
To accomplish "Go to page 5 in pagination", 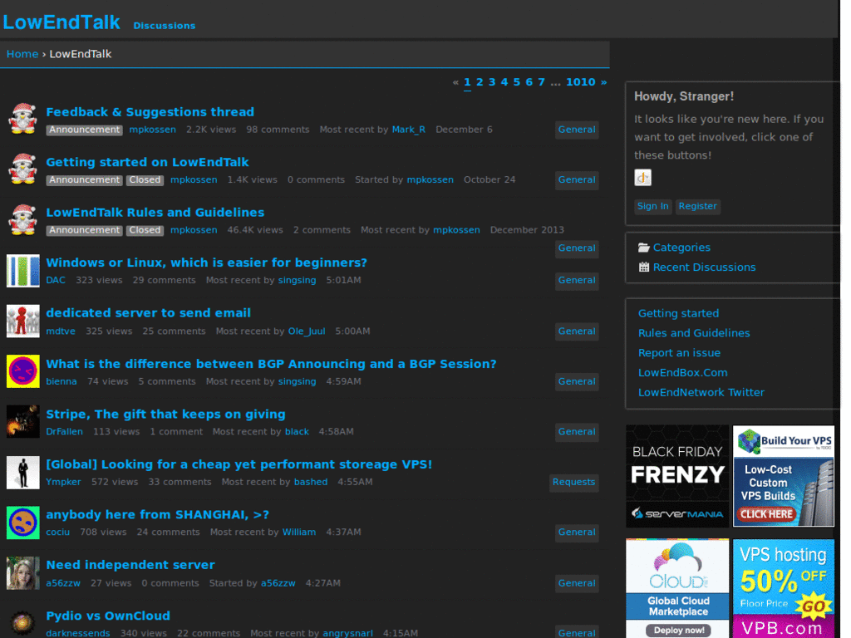I will coord(517,82).
